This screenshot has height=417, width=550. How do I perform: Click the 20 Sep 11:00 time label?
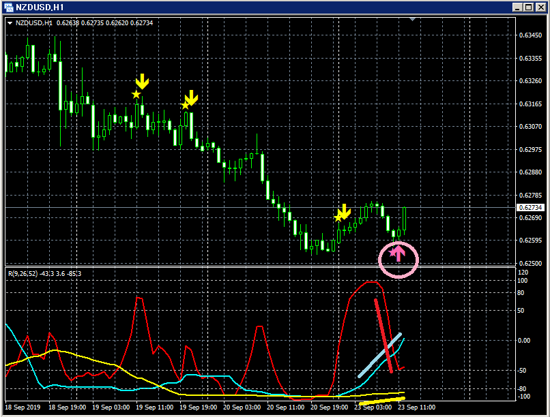click(285, 407)
